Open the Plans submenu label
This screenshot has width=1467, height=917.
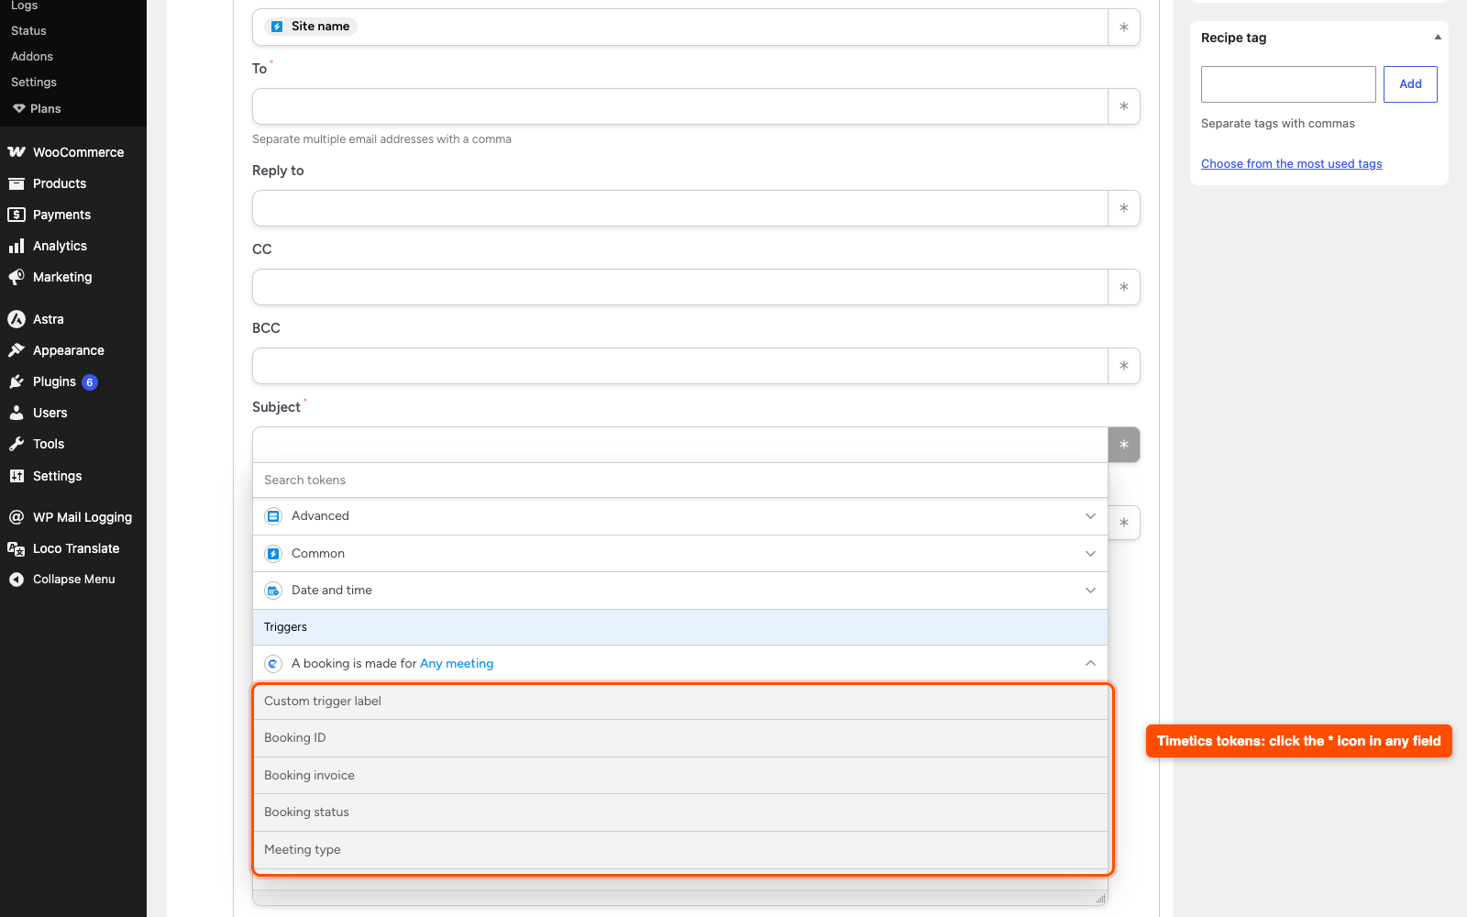[x=45, y=108]
